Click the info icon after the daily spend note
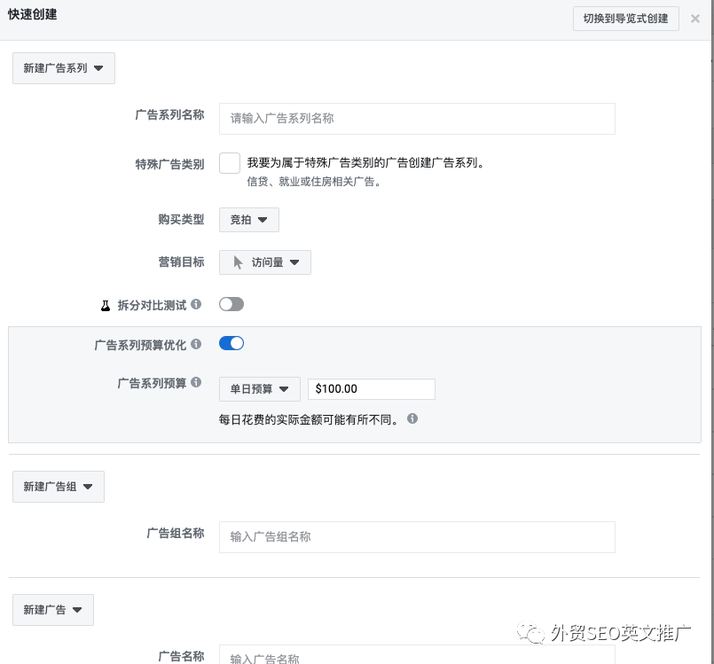 click(x=412, y=418)
